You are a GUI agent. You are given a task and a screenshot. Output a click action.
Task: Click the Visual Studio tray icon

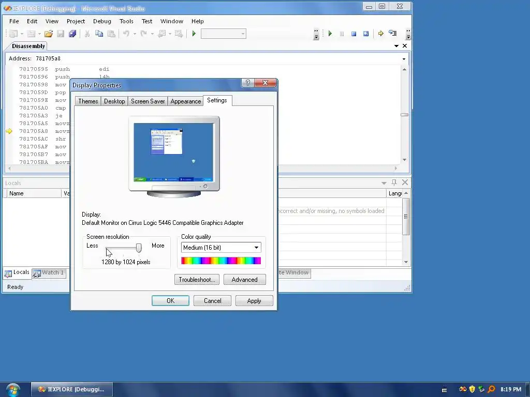click(463, 389)
